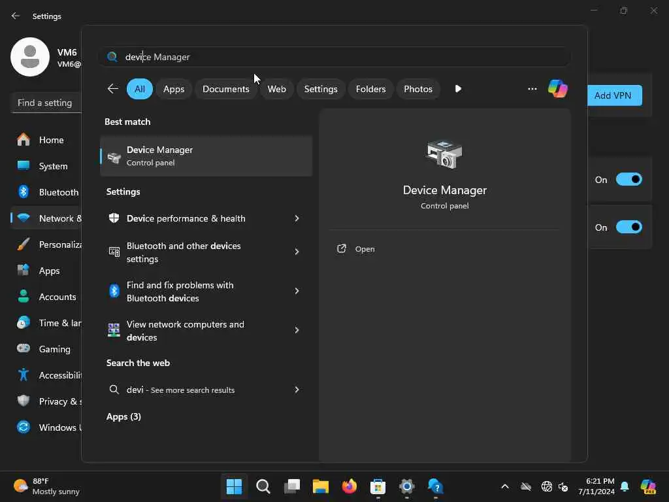Launch File Explorer from taskbar

(x=320, y=486)
